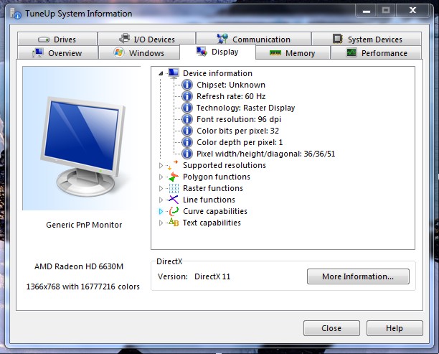Click the Device information monitor icon
This screenshot has width=439, height=354.
(x=174, y=73)
